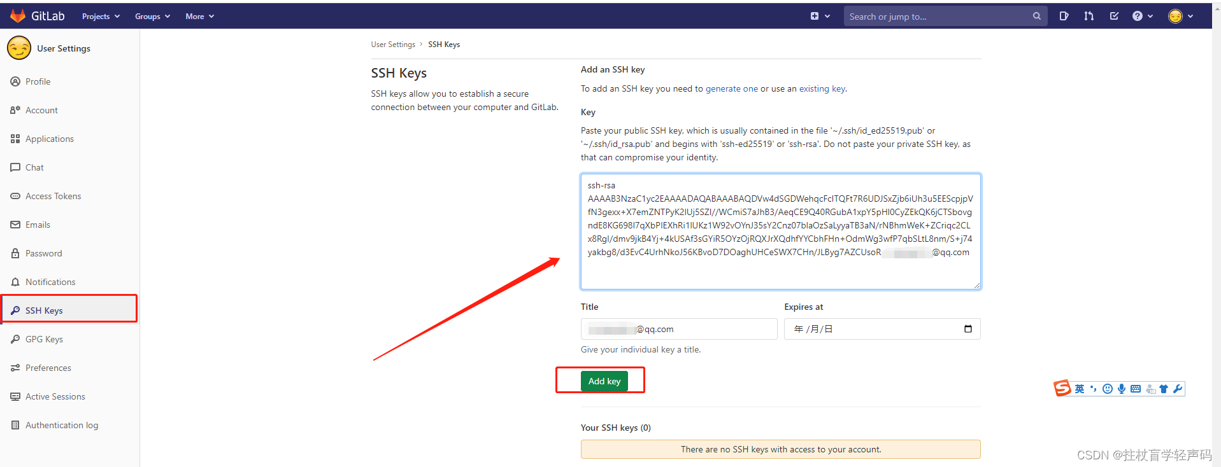Click the Chat bubble icon
1221x467 pixels.
15,167
